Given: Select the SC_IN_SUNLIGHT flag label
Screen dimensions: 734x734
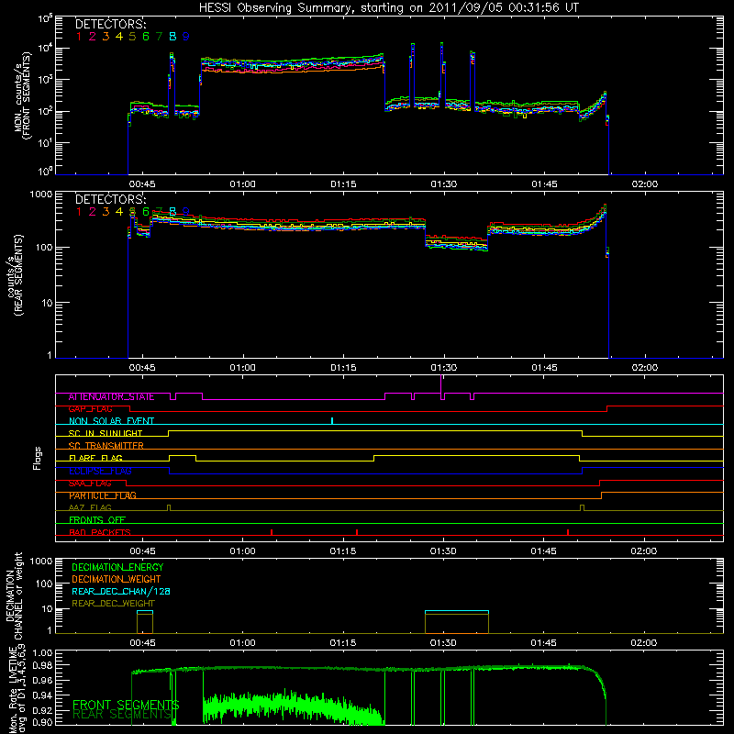Looking at the screenshot, I should coord(106,433).
